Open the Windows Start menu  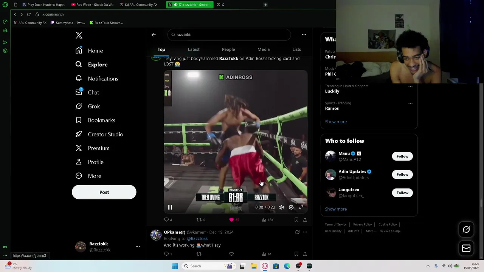[x=175, y=266]
